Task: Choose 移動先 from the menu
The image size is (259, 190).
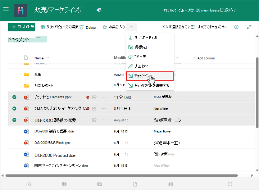Action: [150, 47]
